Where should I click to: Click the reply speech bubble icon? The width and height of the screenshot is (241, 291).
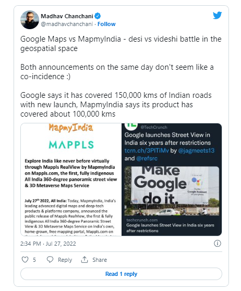click(x=50, y=259)
